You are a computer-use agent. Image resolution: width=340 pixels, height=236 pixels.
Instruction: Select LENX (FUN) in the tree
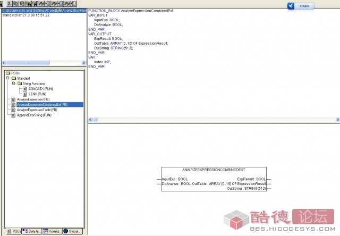[x=37, y=94]
